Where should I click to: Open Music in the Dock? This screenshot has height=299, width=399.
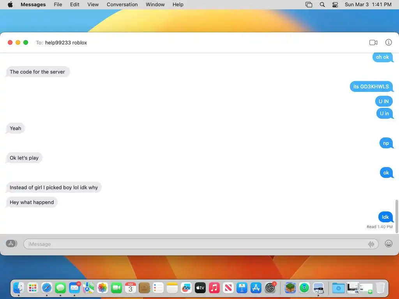click(x=214, y=288)
